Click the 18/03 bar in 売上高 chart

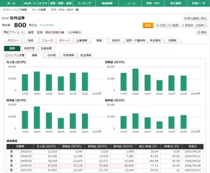coord(37,81)
